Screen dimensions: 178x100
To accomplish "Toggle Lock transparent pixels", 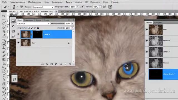I will click(29, 28).
